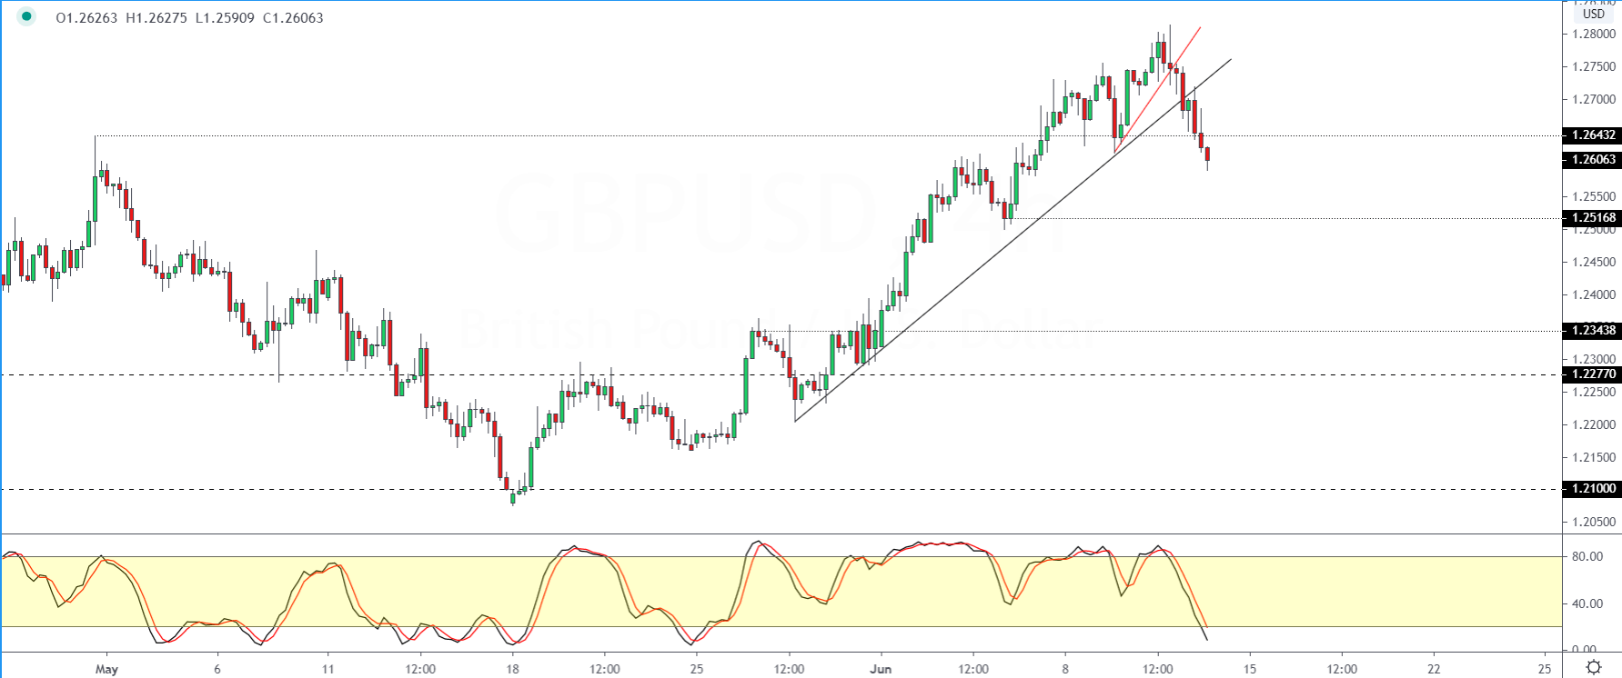Click the 11 date label on time axis
Screen dimensions: 1622x678
tap(327, 670)
